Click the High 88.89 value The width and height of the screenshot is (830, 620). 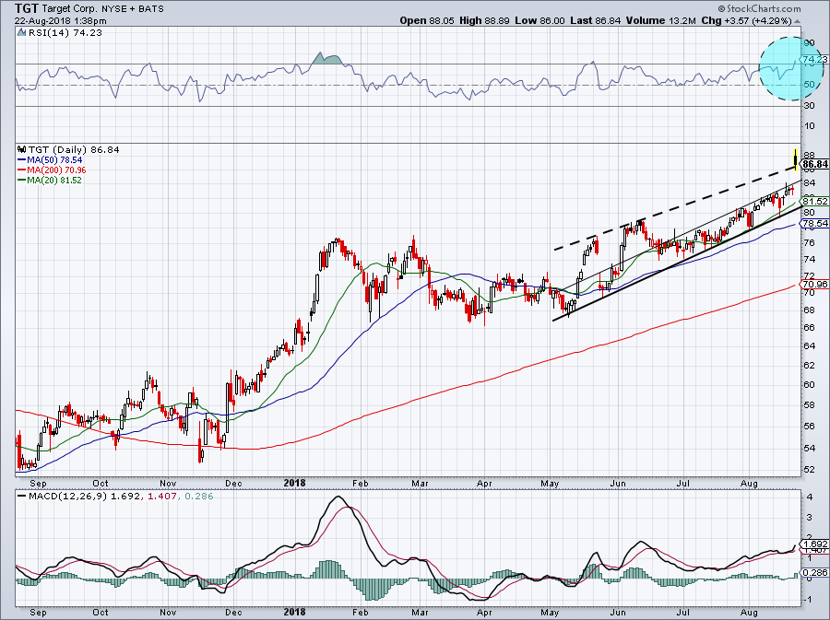484,20
